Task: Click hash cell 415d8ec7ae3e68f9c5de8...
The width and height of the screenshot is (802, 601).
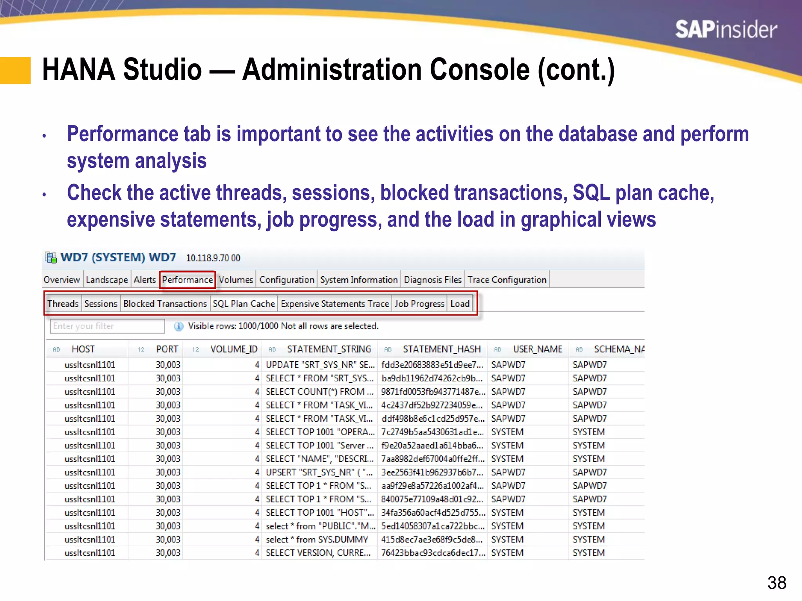Action: (432, 540)
